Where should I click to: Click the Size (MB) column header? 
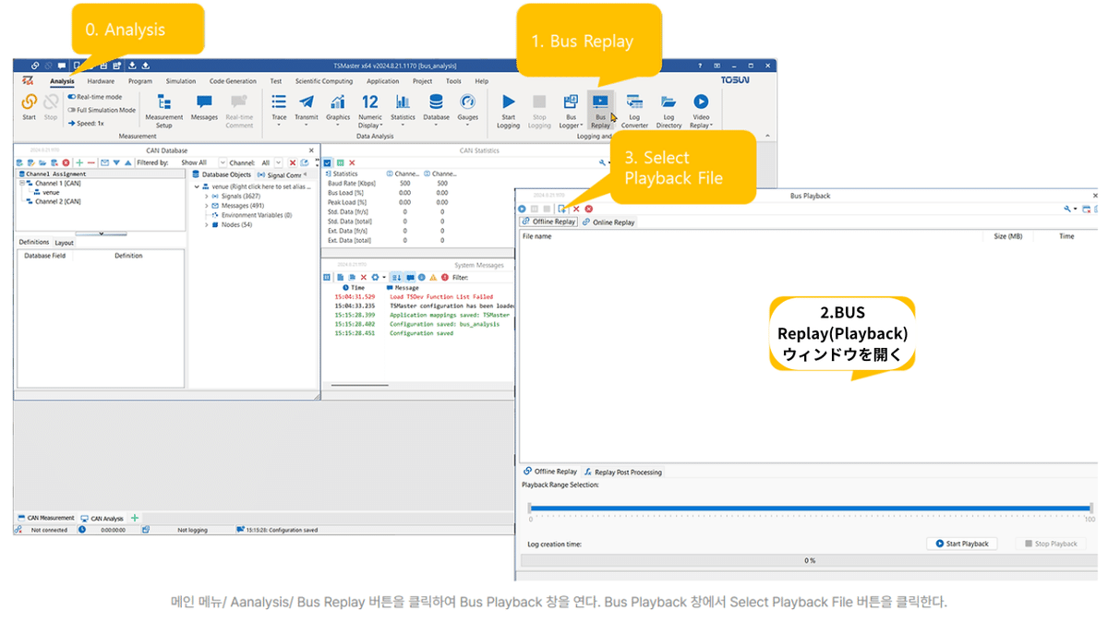click(x=1008, y=236)
